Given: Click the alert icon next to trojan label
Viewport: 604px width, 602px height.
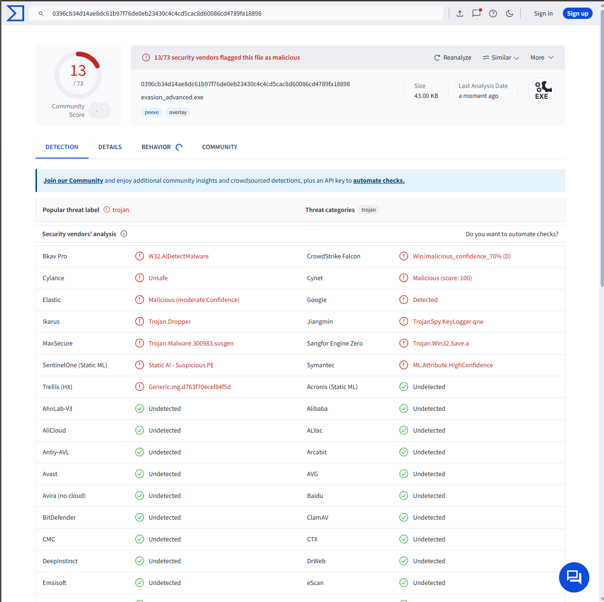Looking at the screenshot, I should (107, 210).
